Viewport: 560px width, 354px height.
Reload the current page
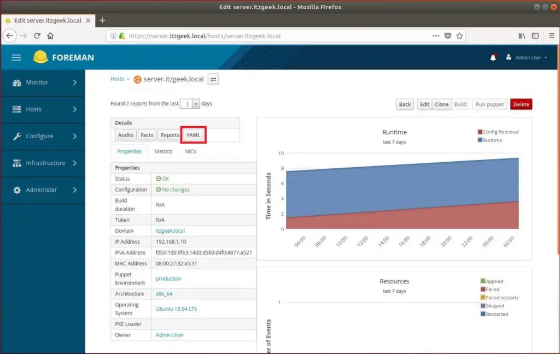(x=37, y=36)
